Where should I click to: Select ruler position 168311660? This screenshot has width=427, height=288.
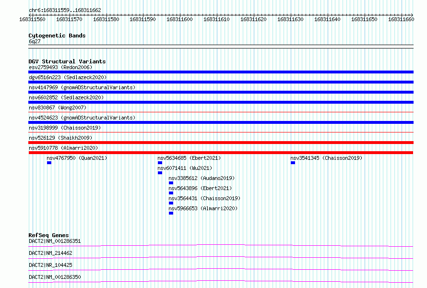tap(401, 19)
